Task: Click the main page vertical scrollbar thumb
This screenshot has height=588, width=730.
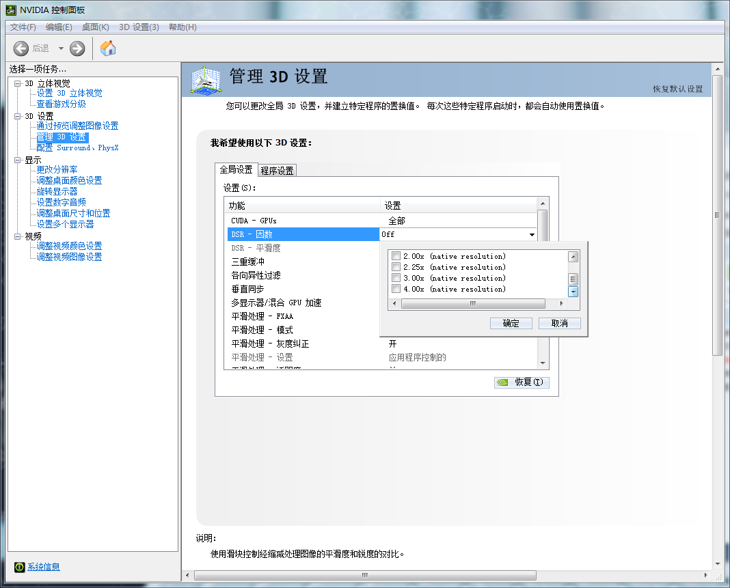Action: 718,215
